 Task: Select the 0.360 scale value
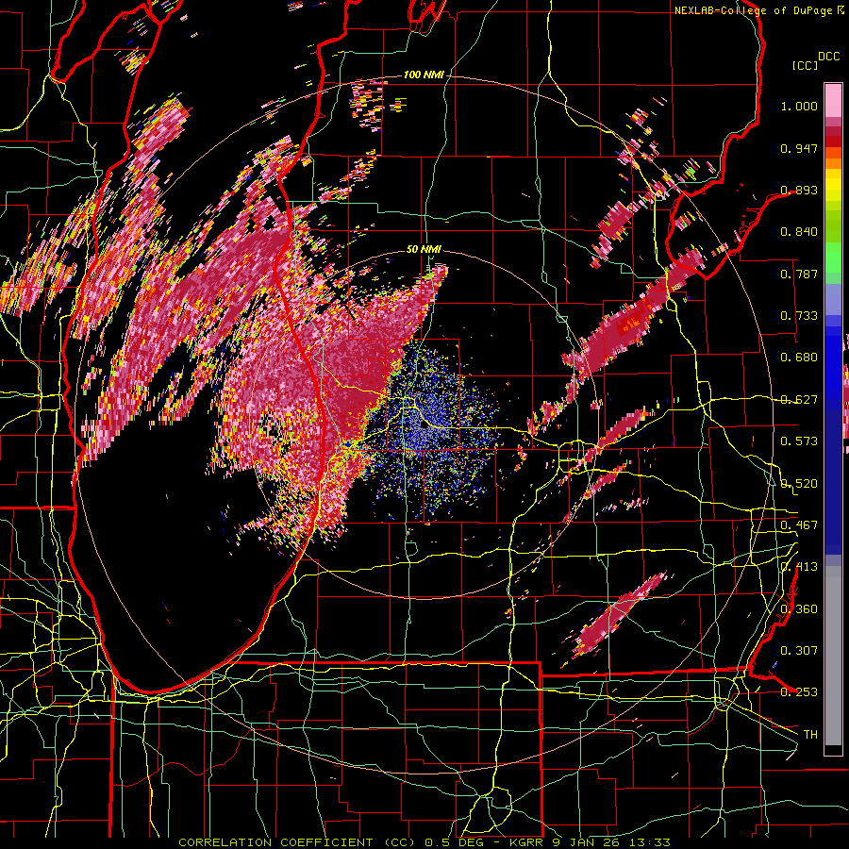799,609
